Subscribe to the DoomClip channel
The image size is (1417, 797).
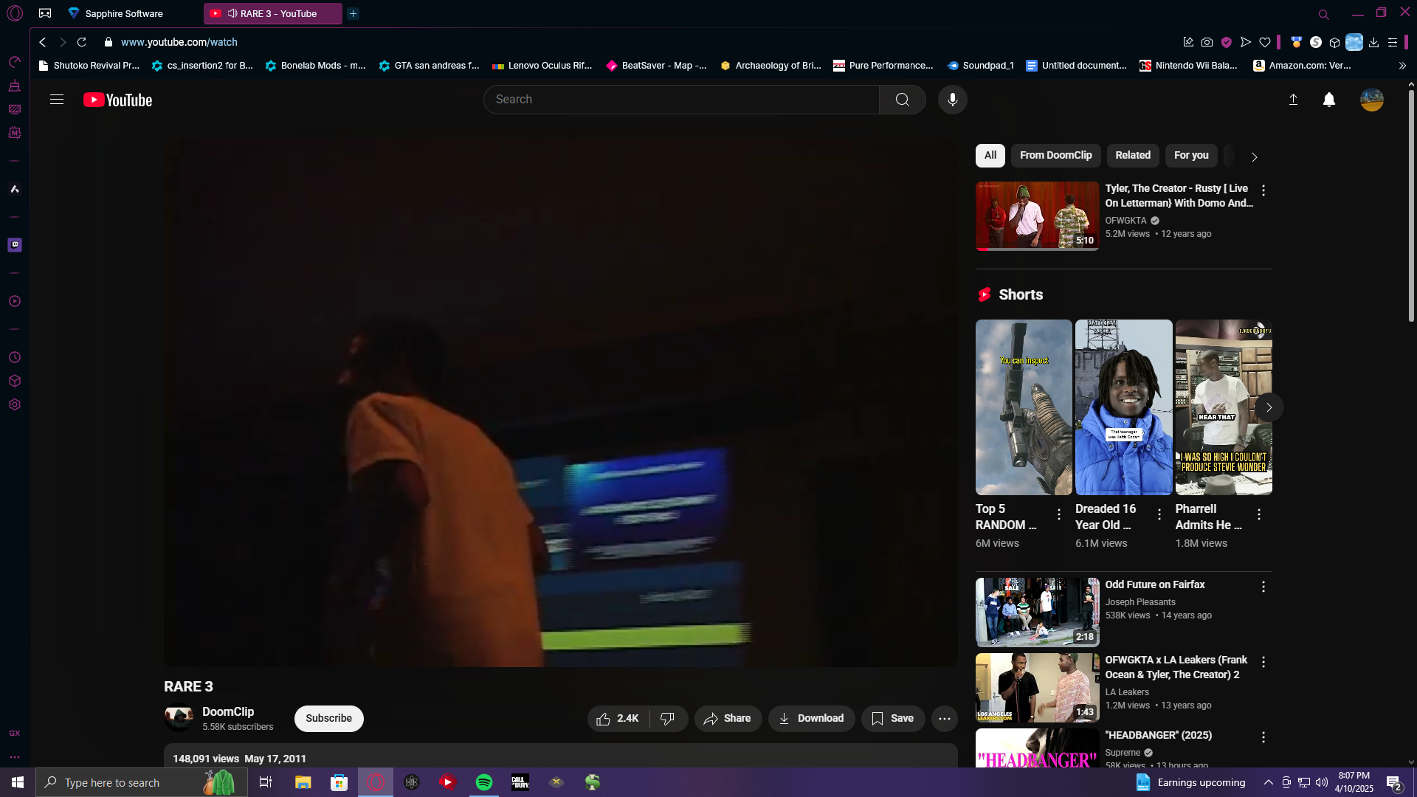(x=328, y=718)
